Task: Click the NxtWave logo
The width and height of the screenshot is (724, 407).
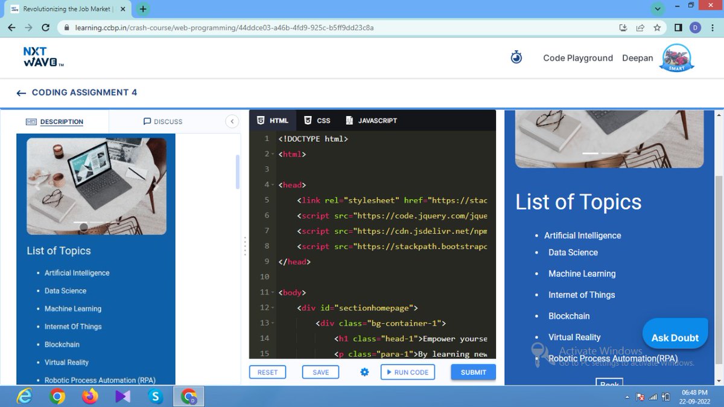Action: [44, 57]
